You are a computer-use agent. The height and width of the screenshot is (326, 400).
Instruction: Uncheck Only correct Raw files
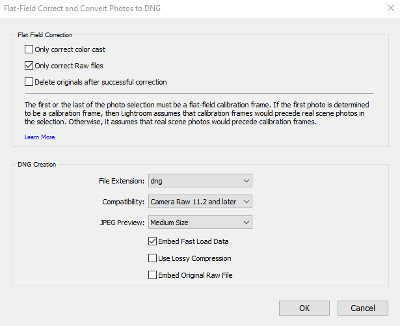pos(29,65)
